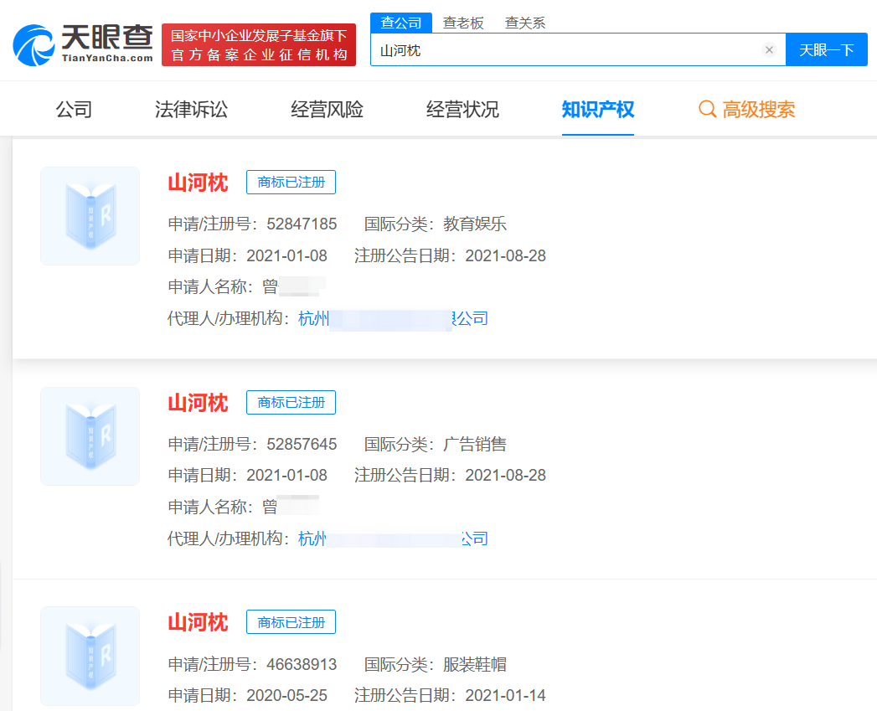Click the second trademark placeholder icon
The width and height of the screenshot is (877, 711).
coord(90,436)
